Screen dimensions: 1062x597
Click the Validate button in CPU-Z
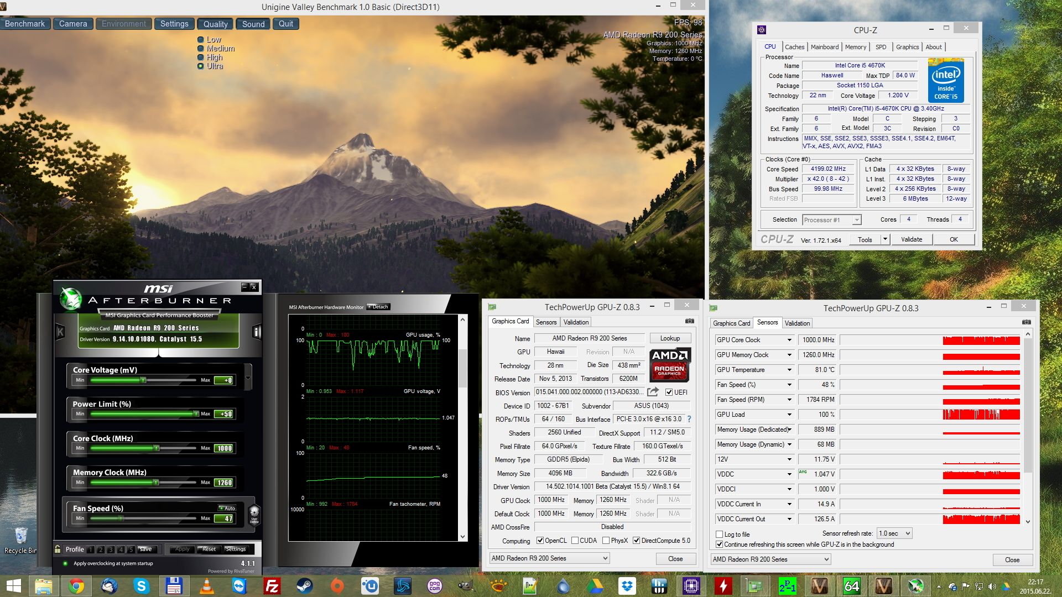point(911,239)
